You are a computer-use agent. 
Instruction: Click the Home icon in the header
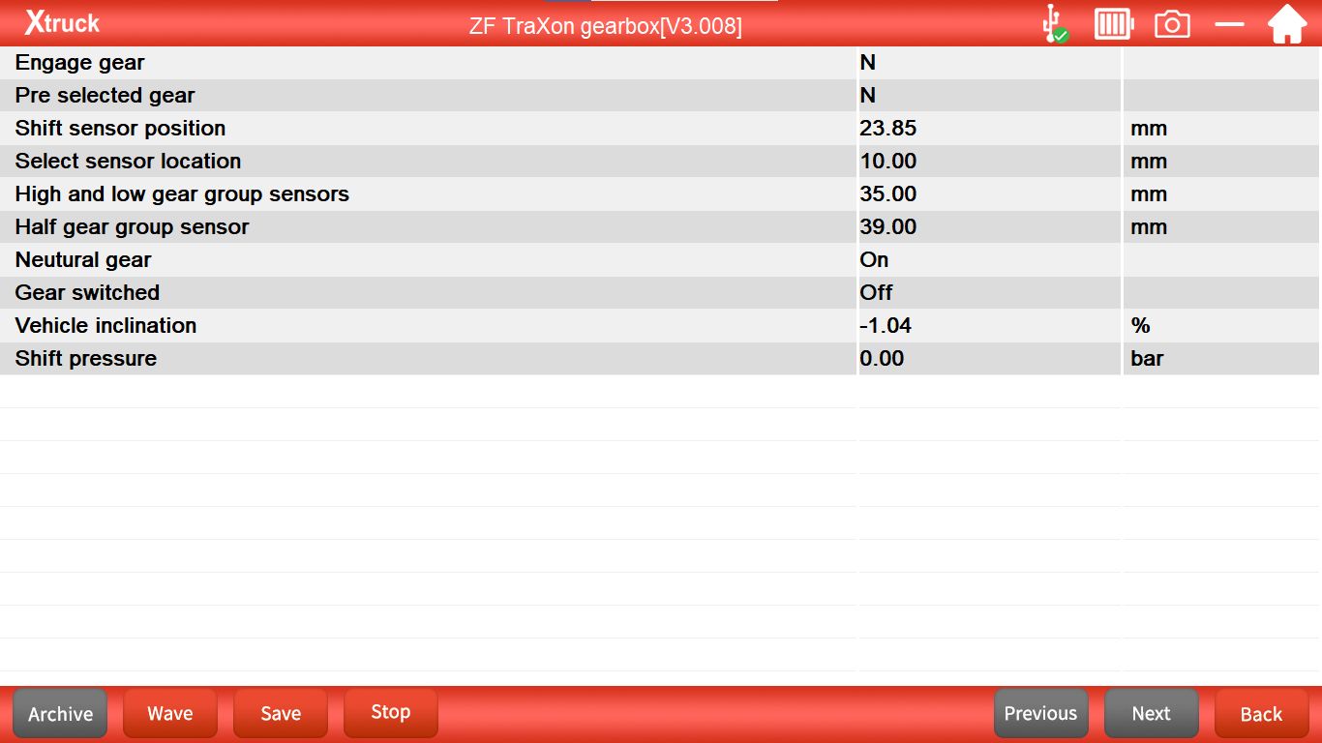1287,24
